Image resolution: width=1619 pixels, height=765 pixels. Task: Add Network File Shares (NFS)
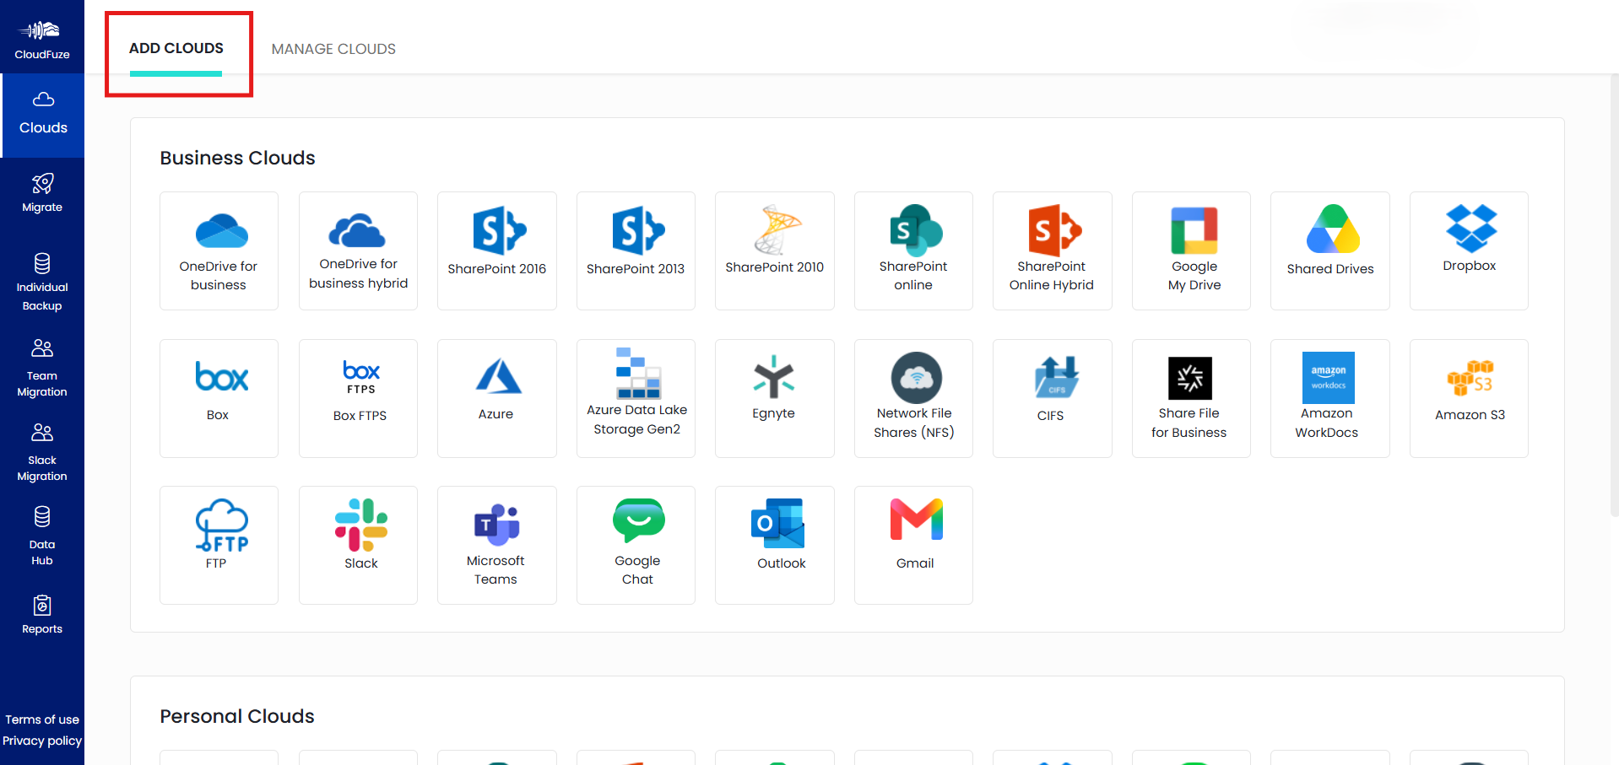tap(913, 398)
